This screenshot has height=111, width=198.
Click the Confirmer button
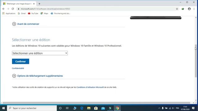pos(20,61)
